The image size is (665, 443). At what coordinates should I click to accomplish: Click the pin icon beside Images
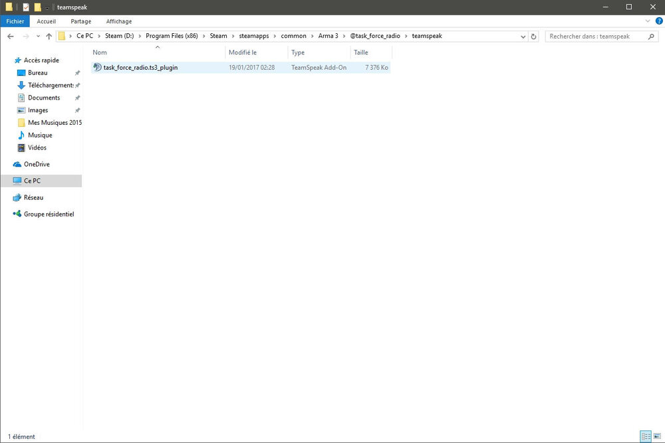click(77, 110)
